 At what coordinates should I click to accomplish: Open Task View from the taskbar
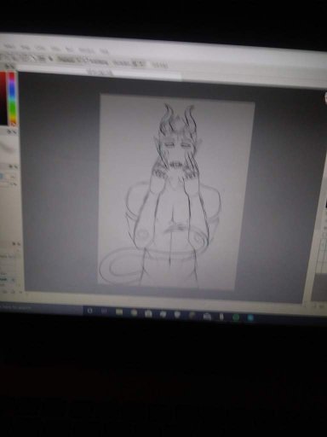pyautogui.click(x=104, y=312)
